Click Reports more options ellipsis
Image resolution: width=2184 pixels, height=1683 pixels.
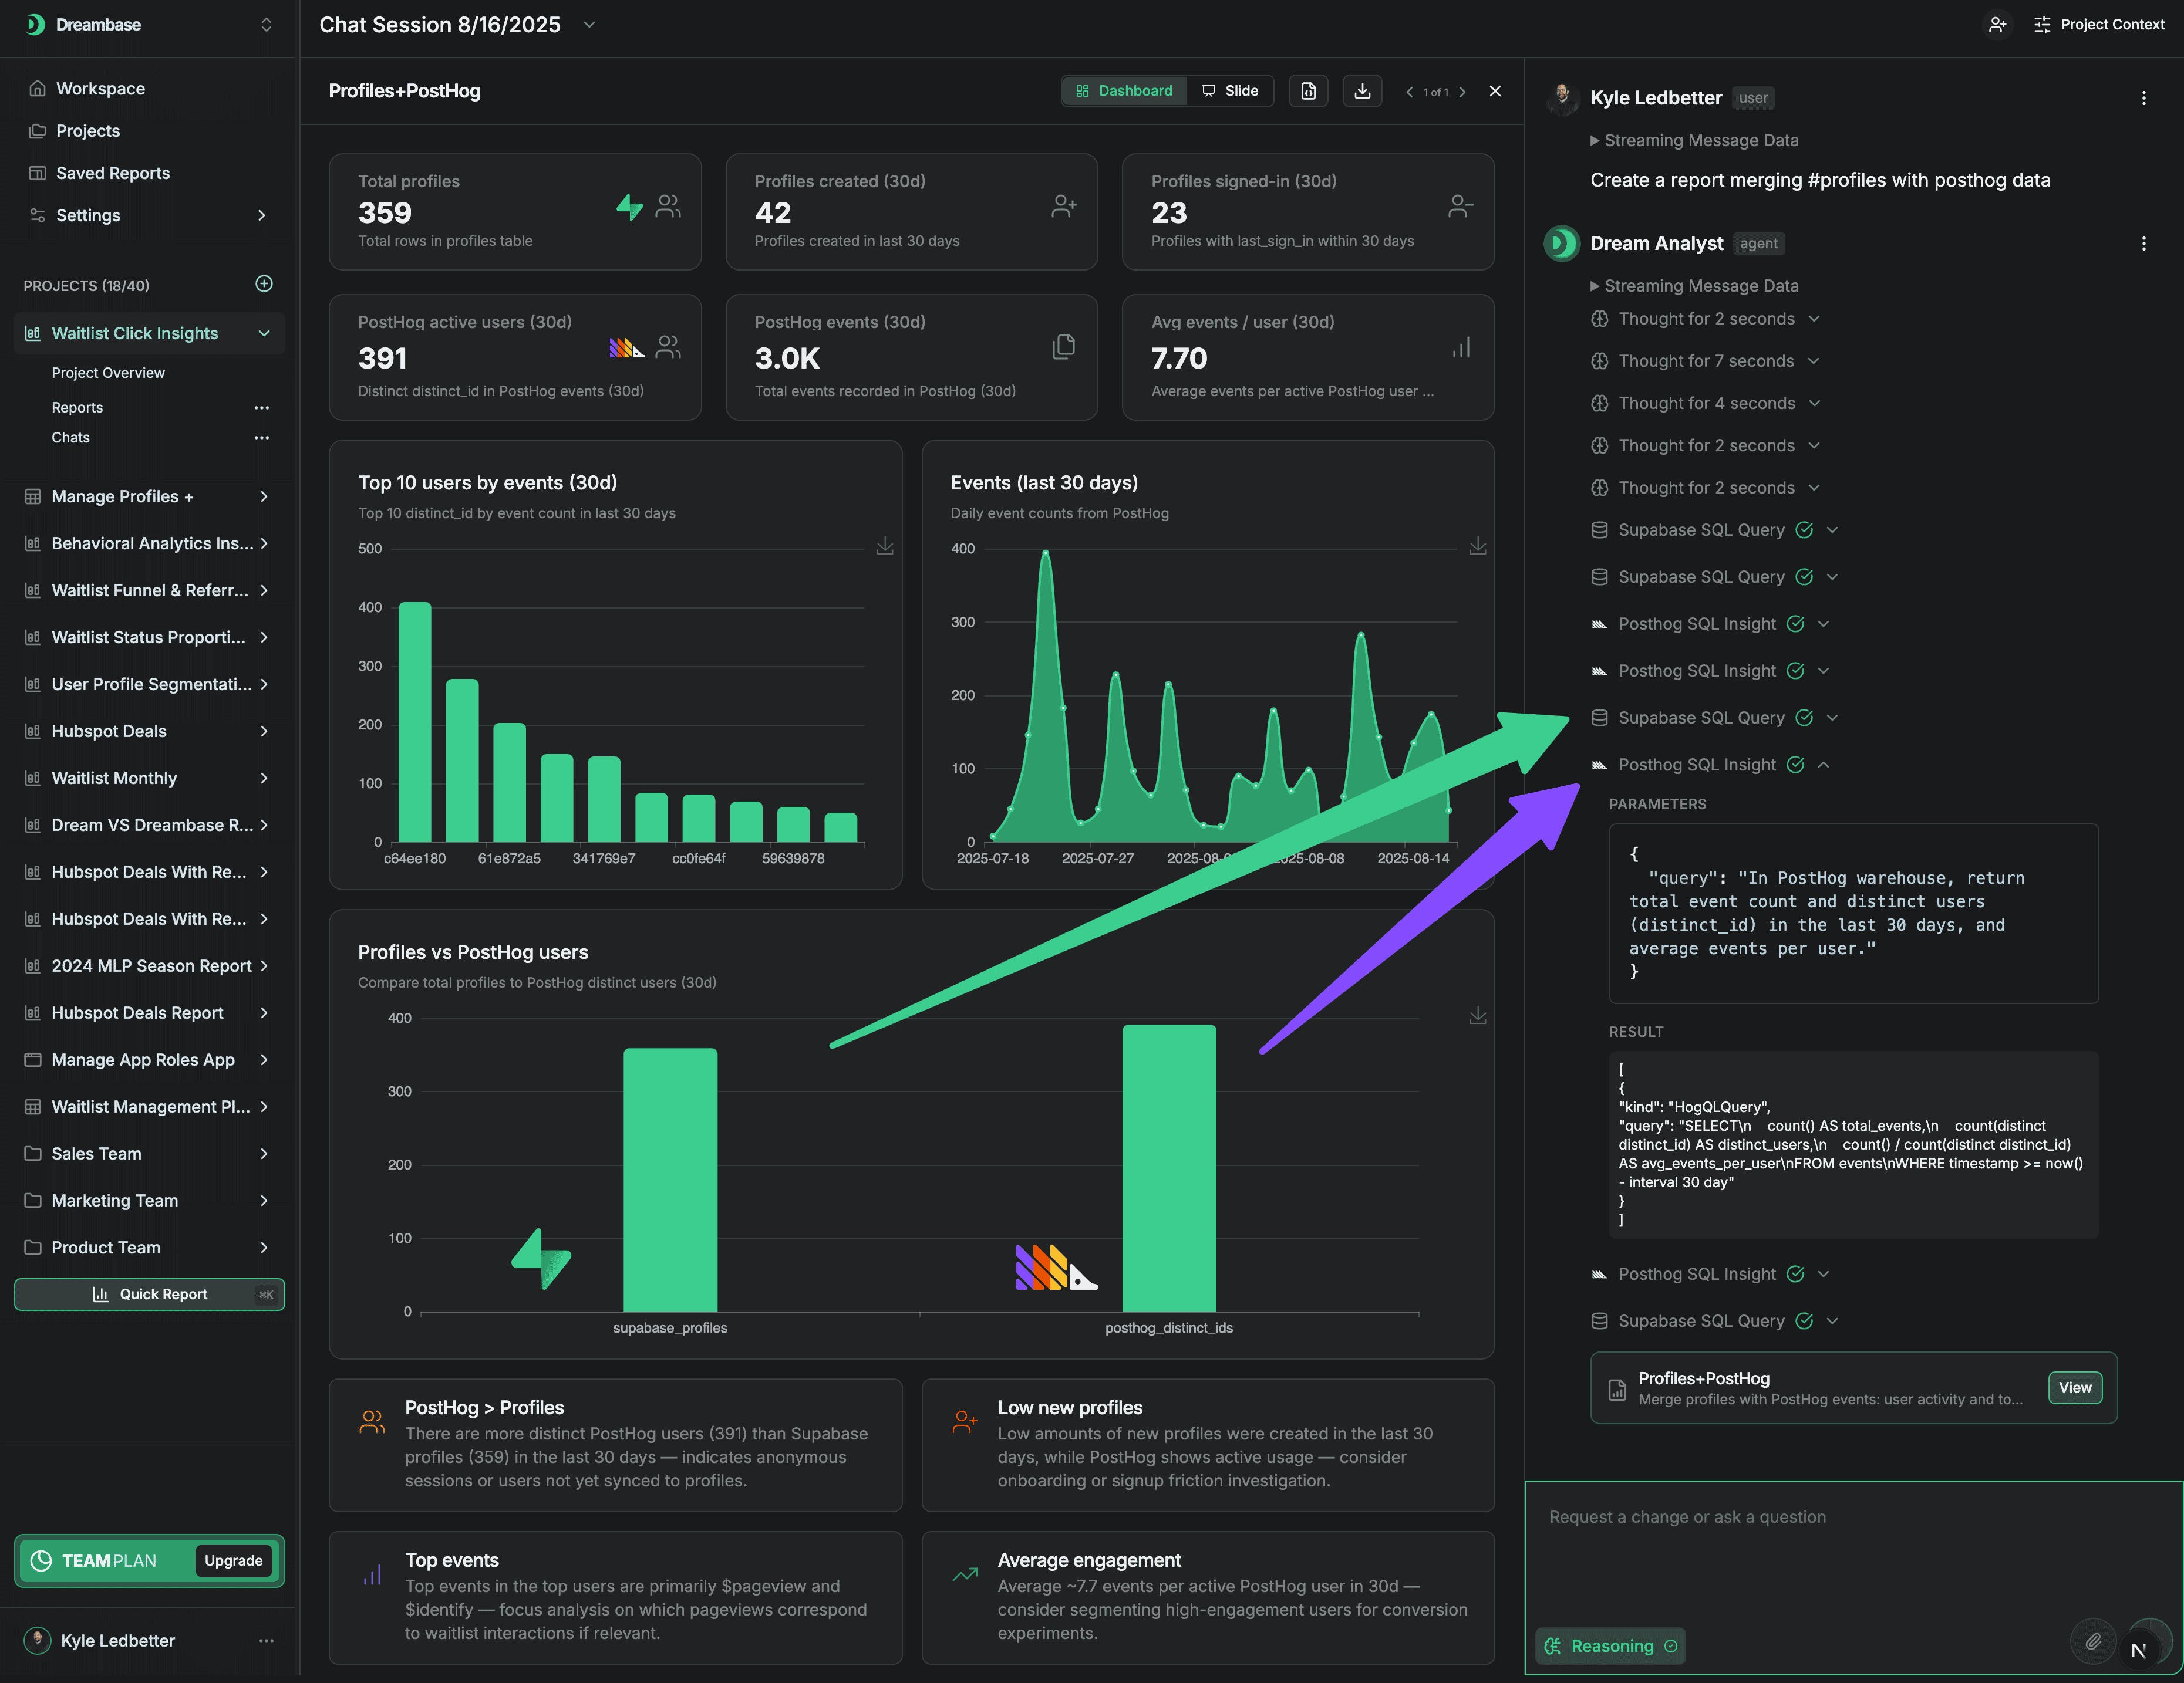click(x=261, y=408)
